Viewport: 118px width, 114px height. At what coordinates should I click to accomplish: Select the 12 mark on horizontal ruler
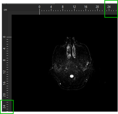74,7
